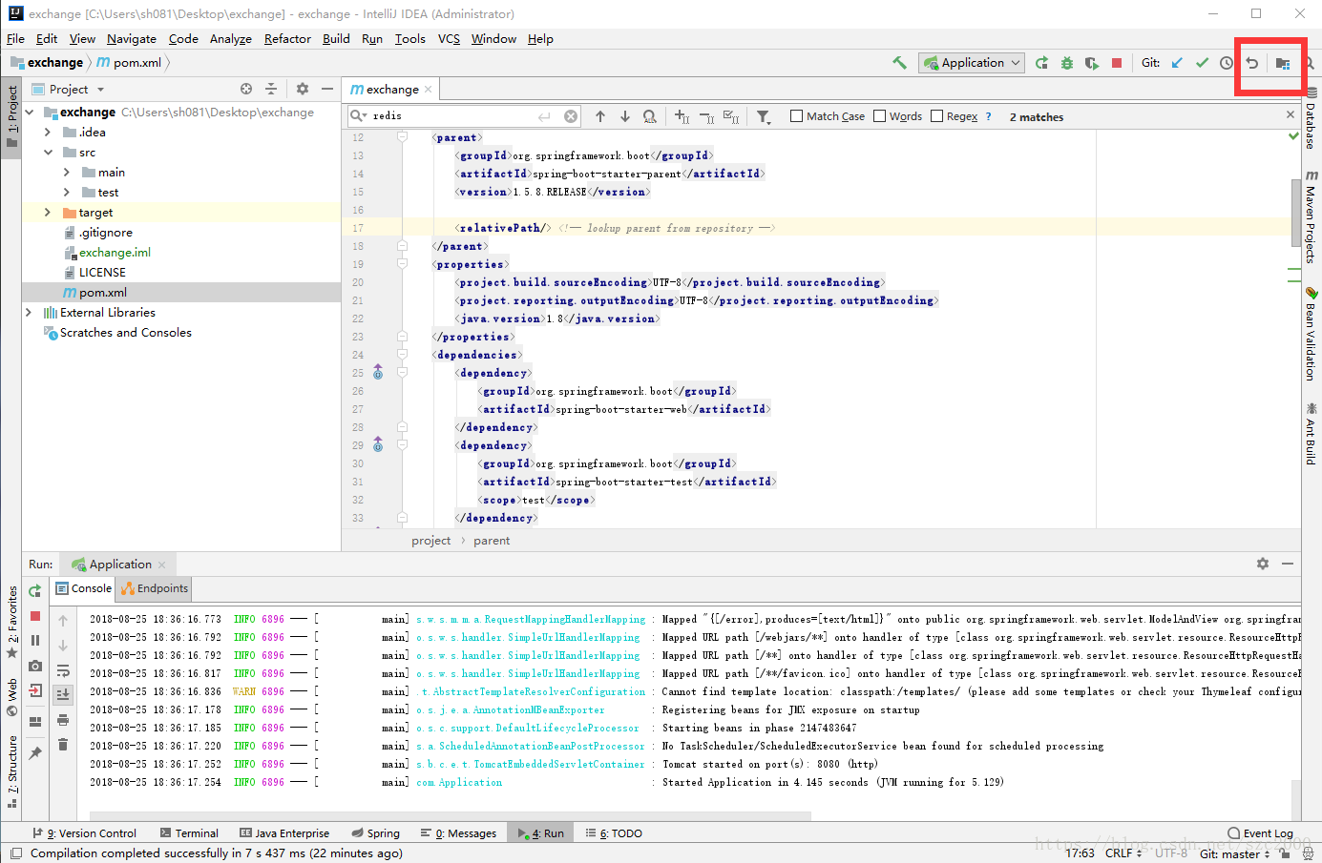Open the Refactor menu
1322x863 pixels.
tap(287, 39)
